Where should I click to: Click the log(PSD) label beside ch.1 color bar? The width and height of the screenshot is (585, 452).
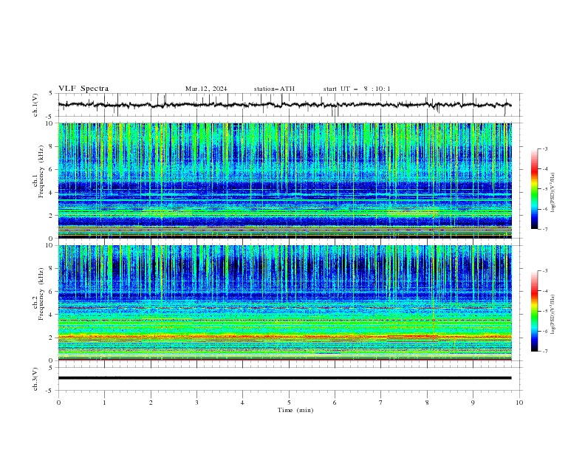[553, 193]
